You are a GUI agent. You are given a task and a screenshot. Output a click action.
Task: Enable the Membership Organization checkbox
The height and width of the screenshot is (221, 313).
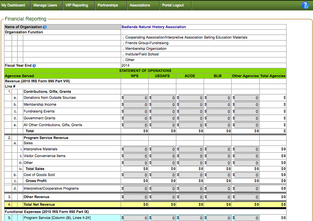click(123, 49)
